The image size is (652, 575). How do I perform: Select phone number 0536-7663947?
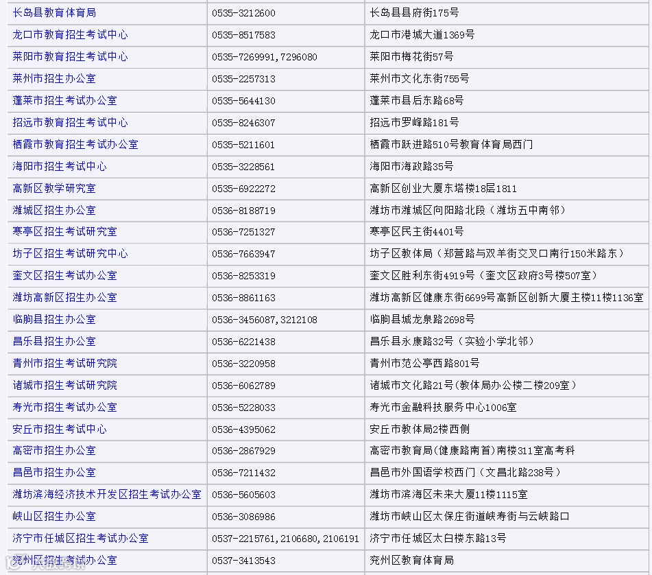[243, 254]
